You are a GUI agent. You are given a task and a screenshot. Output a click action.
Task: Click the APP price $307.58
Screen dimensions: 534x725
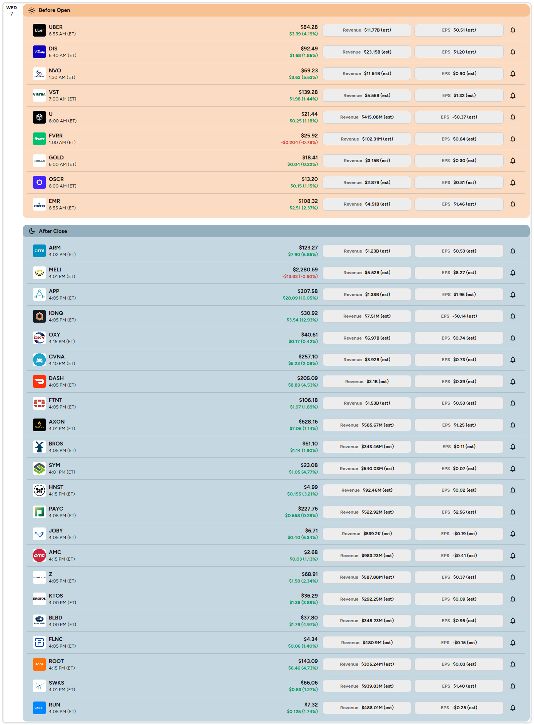pyautogui.click(x=308, y=291)
